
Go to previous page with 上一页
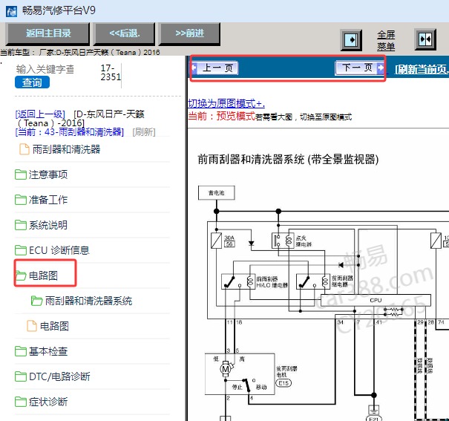point(215,68)
